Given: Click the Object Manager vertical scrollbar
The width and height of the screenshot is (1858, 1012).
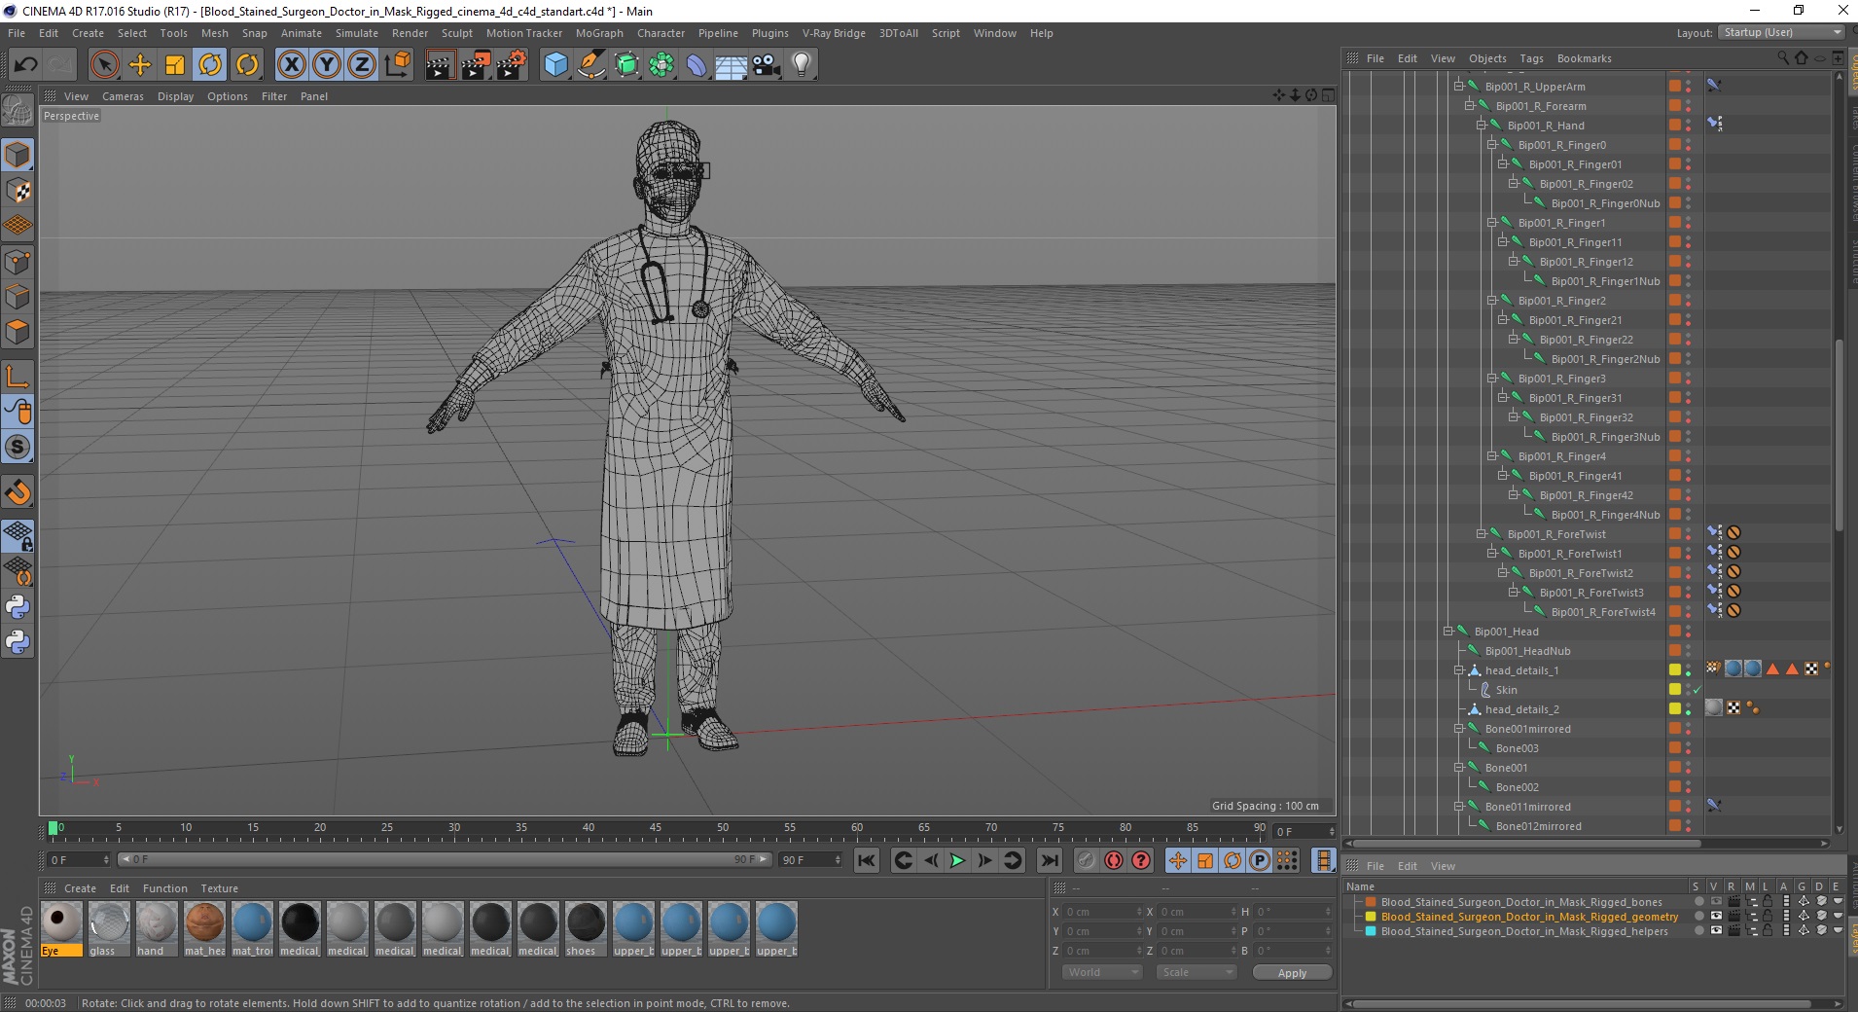Looking at the screenshot, I should click(x=1839, y=433).
